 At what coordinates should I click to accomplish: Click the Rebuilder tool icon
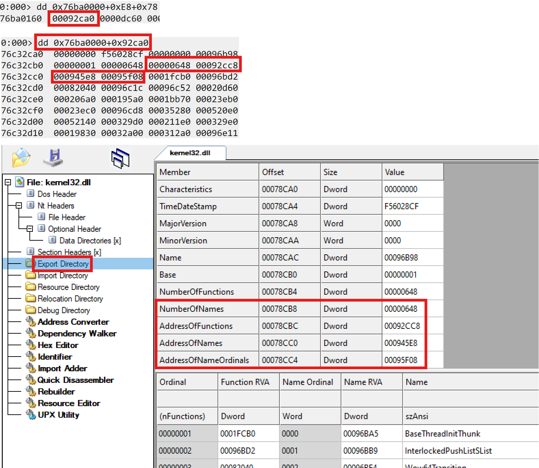point(31,391)
